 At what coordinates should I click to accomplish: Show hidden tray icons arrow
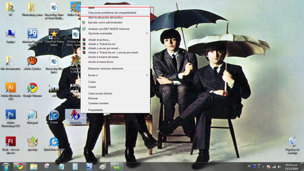click(263, 167)
